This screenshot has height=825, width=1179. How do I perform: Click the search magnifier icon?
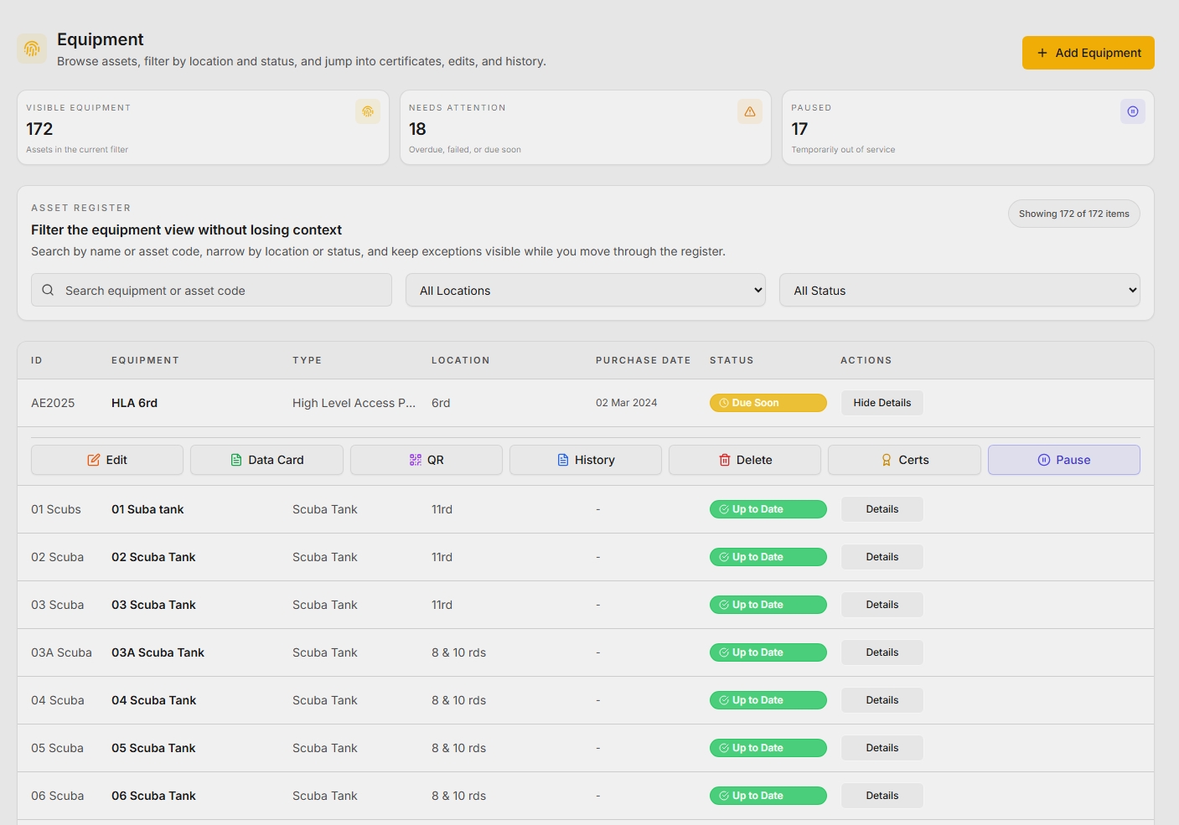coord(48,290)
